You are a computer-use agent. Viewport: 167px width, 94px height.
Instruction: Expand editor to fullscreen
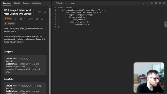pos(164,3)
